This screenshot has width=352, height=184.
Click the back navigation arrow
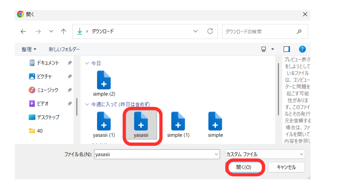coord(23,31)
